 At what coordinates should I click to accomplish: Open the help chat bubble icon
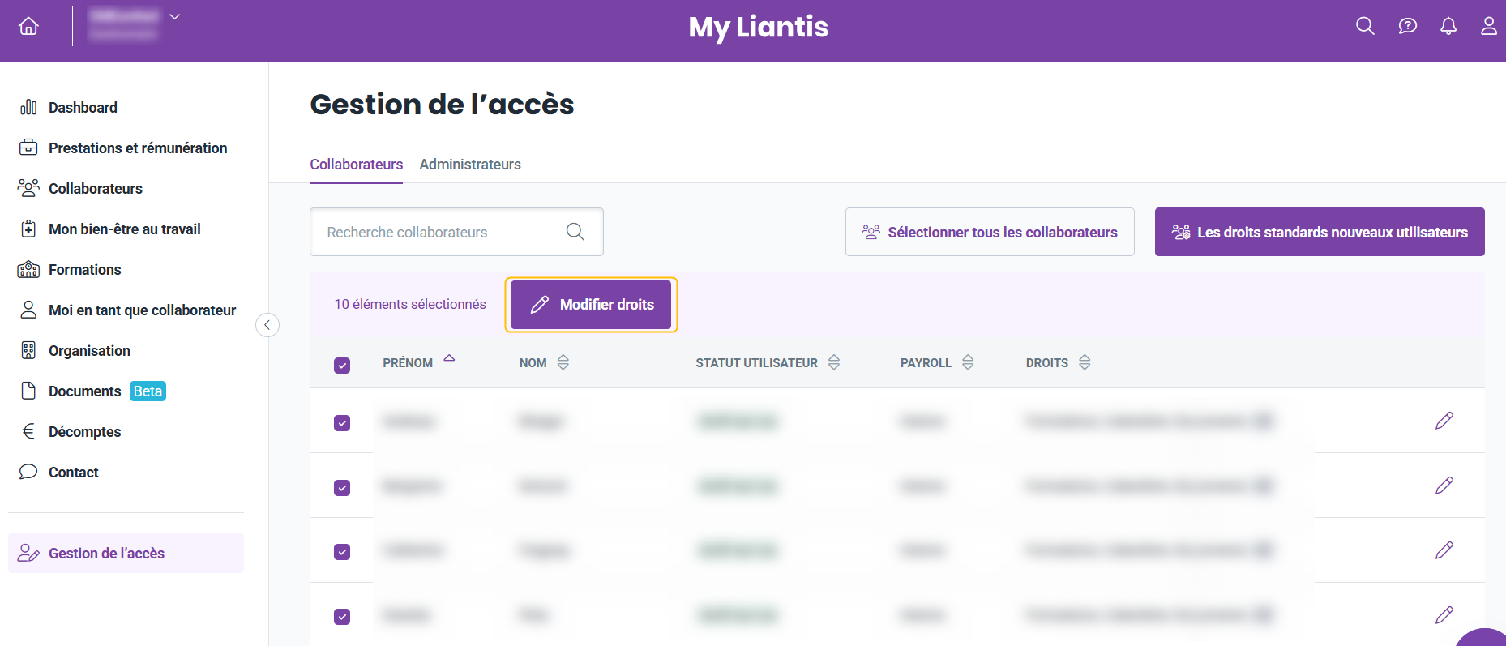pyautogui.click(x=1408, y=26)
